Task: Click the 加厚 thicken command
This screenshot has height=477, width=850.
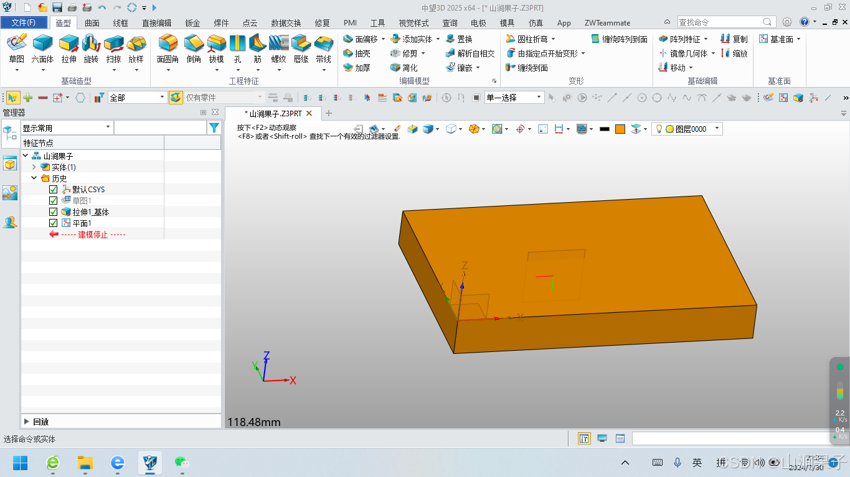Action: (x=357, y=68)
